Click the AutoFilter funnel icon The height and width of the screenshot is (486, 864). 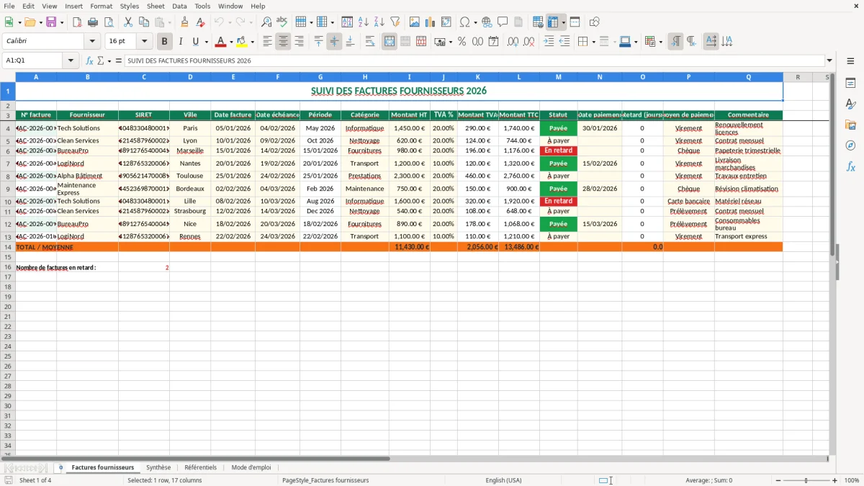pos(395,22)
